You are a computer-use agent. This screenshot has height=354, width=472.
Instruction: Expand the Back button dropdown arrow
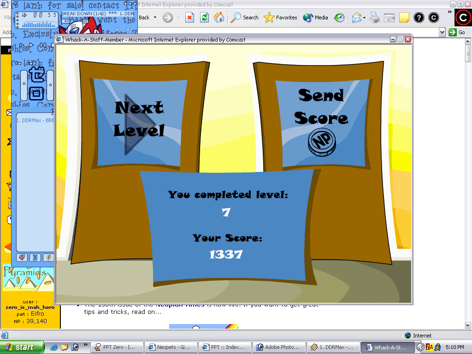click(x=155, y=18)
